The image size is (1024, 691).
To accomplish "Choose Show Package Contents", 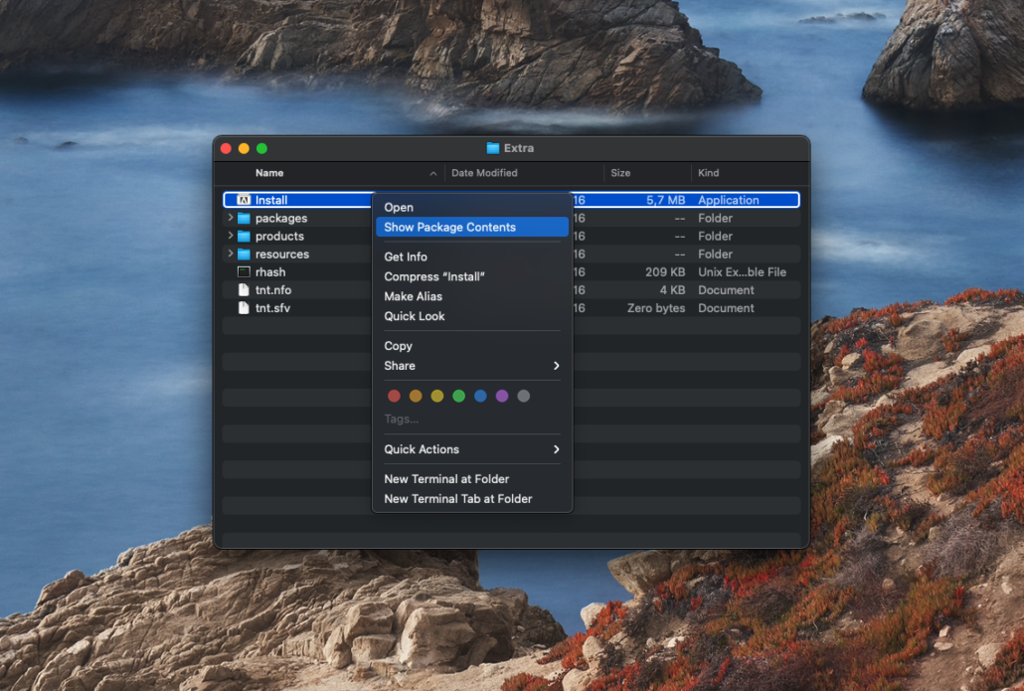I will point(450,228).
